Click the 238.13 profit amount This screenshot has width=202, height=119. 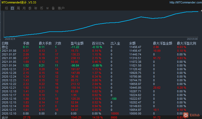[x=75, y=58]
